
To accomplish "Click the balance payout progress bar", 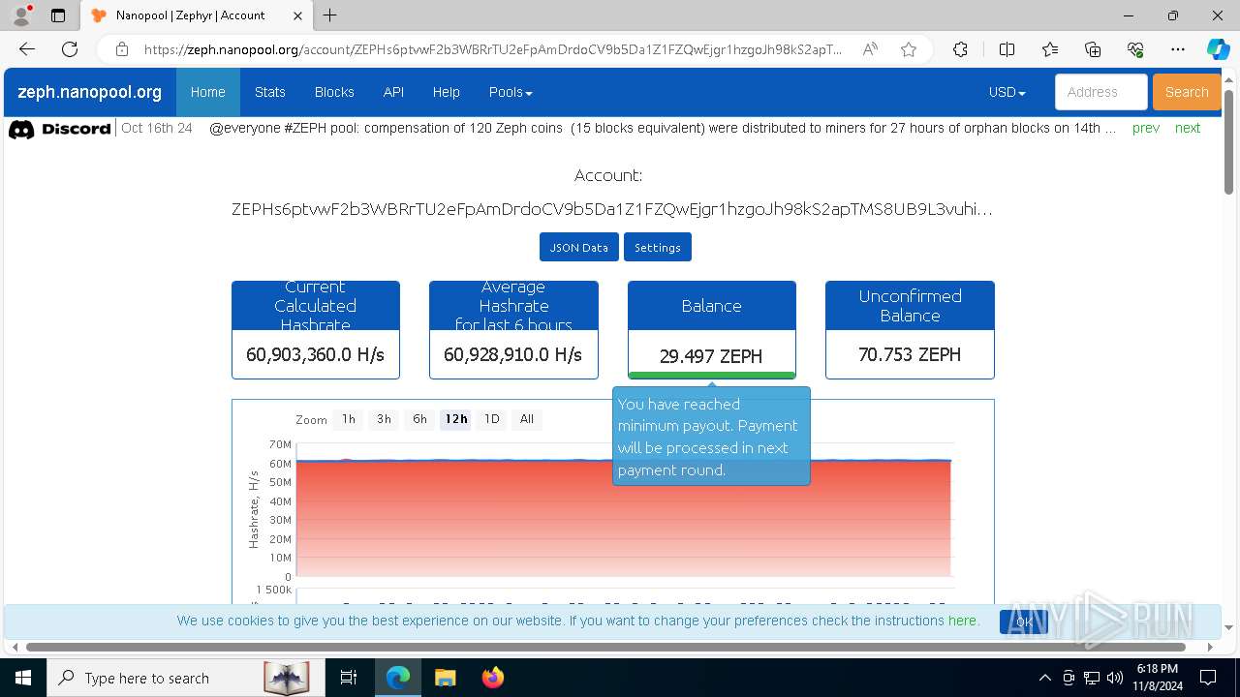I will coord(712,375).
